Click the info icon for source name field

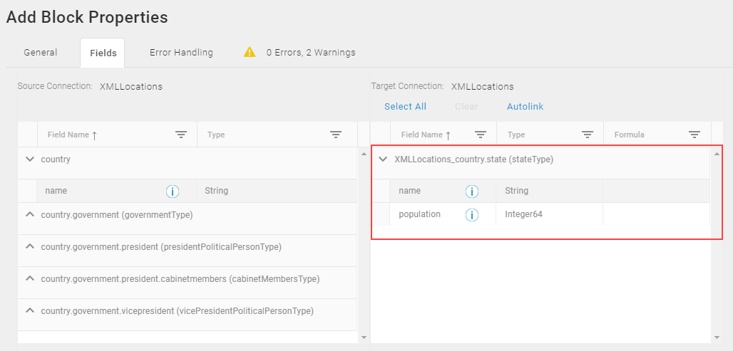[x=173, y=191]
